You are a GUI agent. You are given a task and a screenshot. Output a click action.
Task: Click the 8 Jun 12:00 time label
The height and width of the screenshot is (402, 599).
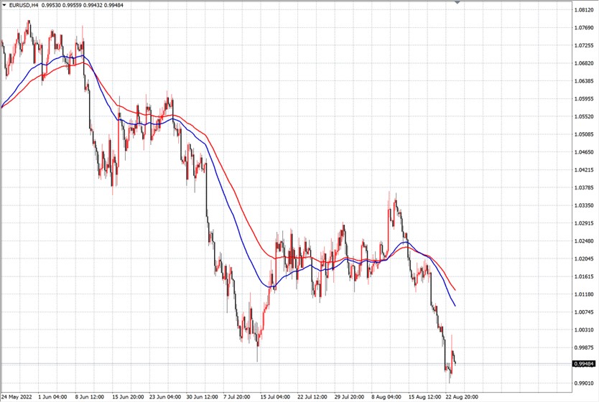(89, 397)
